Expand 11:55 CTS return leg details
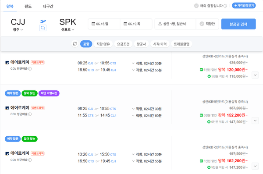 133,115
